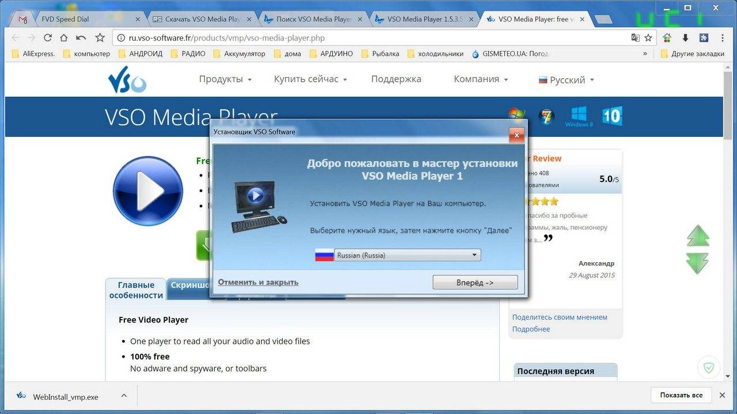
Task: Open the АРДУИНО bookmarks folder
Action: (331, 53)
